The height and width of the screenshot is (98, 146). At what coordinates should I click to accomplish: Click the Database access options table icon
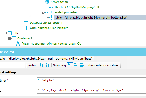pyautogui.click(x=26, y=23)
